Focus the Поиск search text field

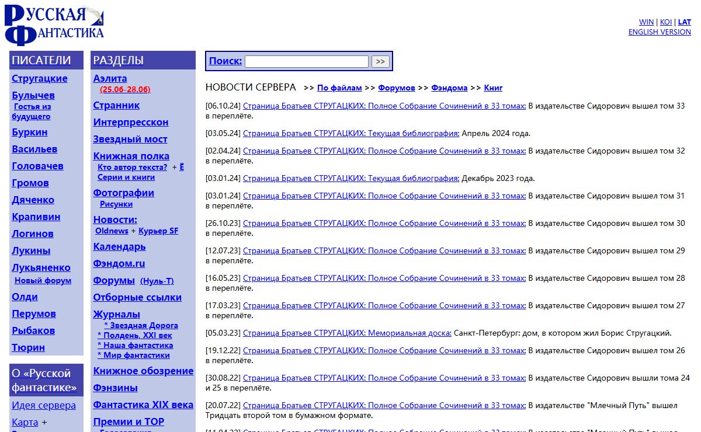coord(307,61)
